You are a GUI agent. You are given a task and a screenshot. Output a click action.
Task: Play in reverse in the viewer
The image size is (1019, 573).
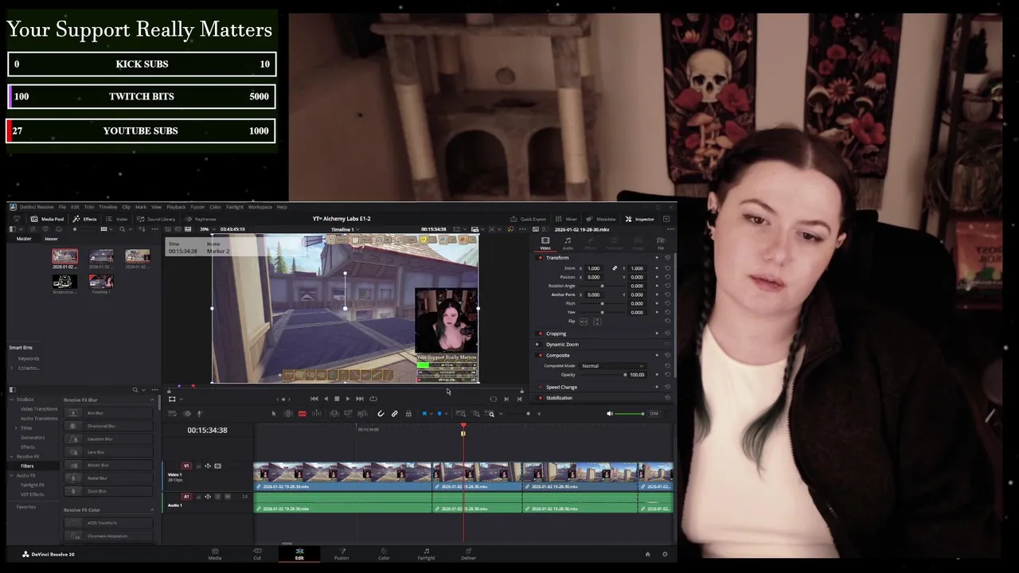pos(326,399)
